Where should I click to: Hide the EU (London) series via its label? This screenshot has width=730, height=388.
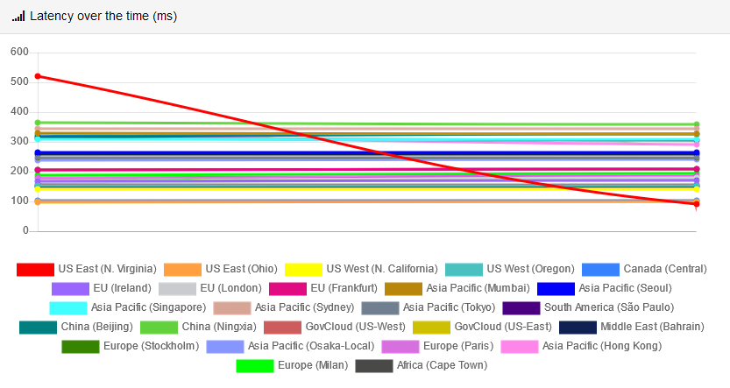coord(231,288)
